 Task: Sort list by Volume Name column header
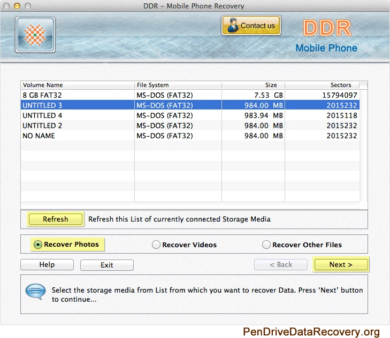pos(77,85)
